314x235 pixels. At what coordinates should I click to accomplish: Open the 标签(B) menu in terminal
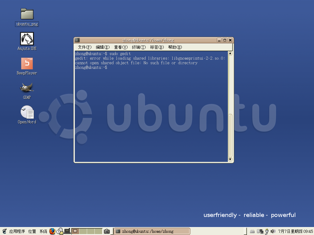(157, 47)
